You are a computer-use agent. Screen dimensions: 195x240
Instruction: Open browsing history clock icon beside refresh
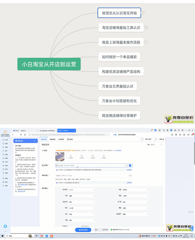click(25, 135)
